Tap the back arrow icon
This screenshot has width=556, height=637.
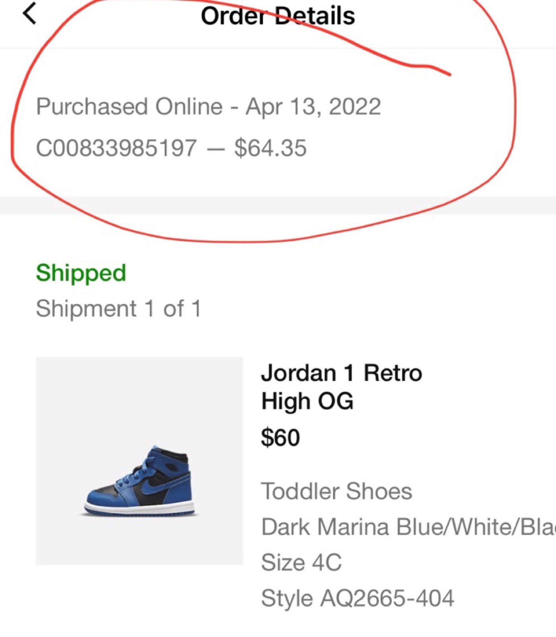(29, 14)
